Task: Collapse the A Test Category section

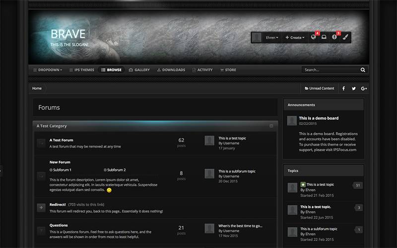Action: pyautogui.click(x=271, y=126)
